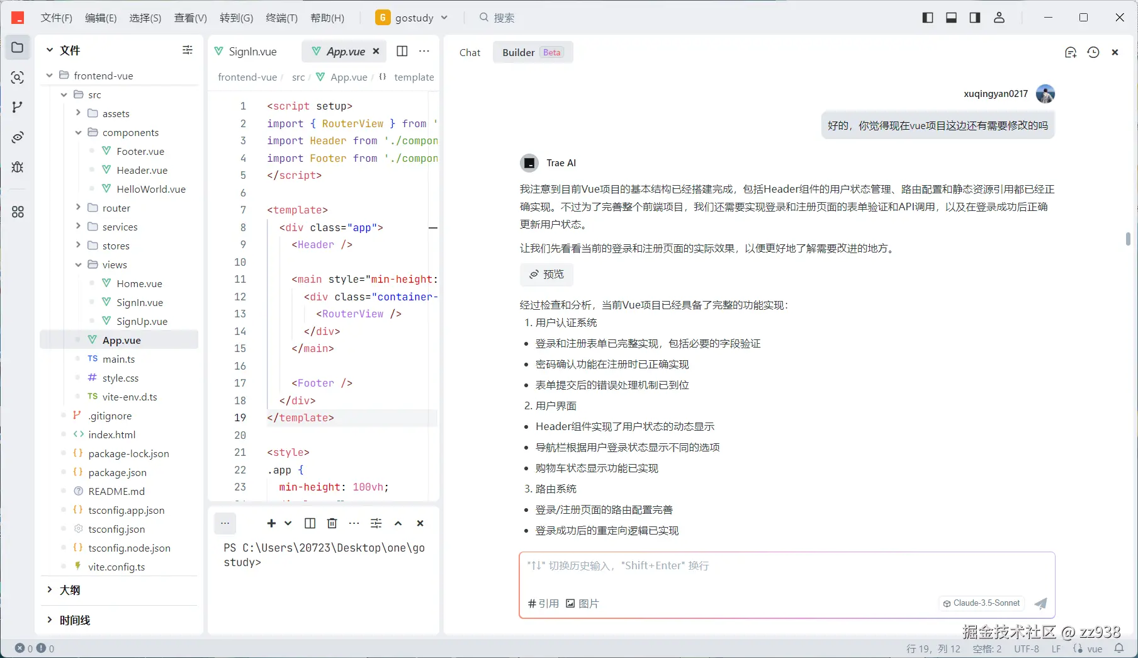This screenshot has height=658, width=1138.
Task: Open Header.vue in the file tree
Action: (x=142, y=170)
